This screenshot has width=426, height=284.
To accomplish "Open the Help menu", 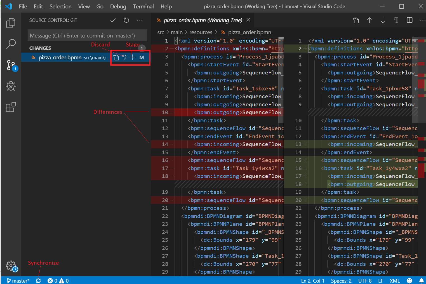I will click(166, 6).
